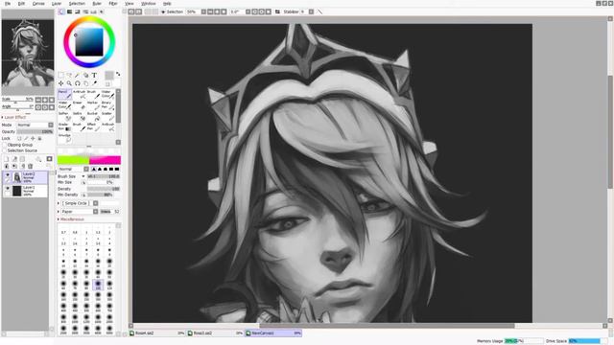Screen dimensions: 614x345
Task: Hide Layer1 using its eye icon
Action: click(7, 189)
